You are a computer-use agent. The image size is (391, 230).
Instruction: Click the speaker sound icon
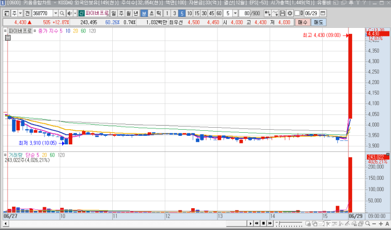pyautogui.click(x=70, y=13)
